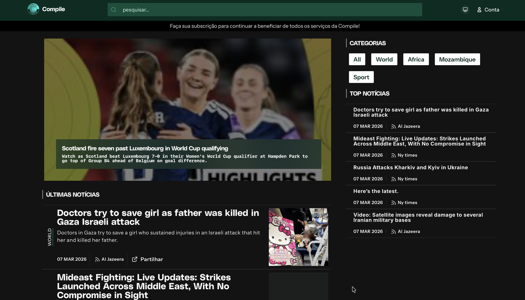Filter news by World category

click(384, 59)
